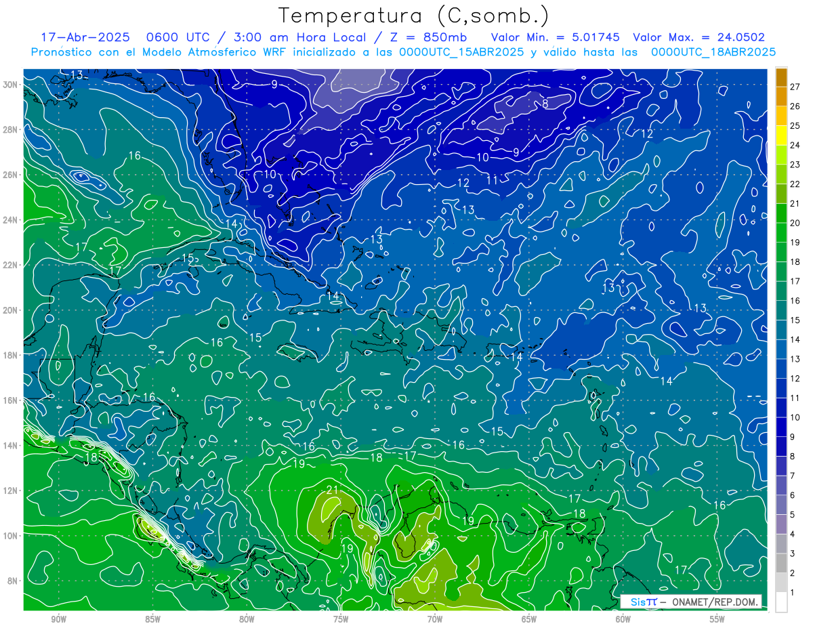Click the legend swatch labeled 5
The image size is (813, 628).
click(781, 505)
